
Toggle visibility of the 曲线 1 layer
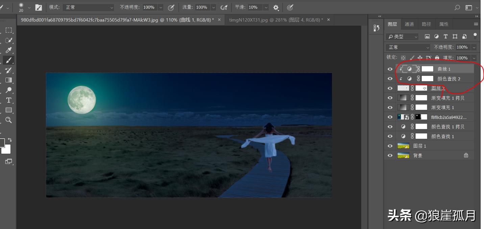[390, 69]
